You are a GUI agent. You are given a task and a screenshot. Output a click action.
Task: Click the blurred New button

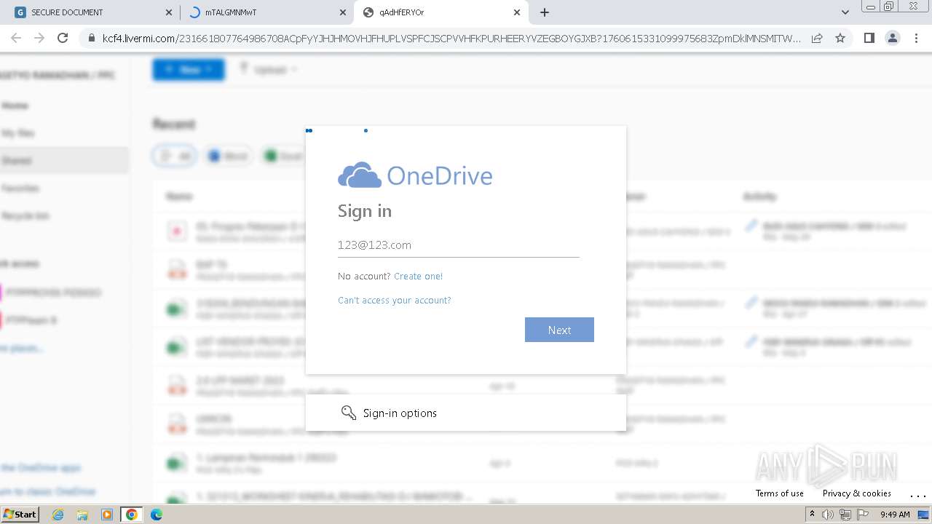click(189, 69)
